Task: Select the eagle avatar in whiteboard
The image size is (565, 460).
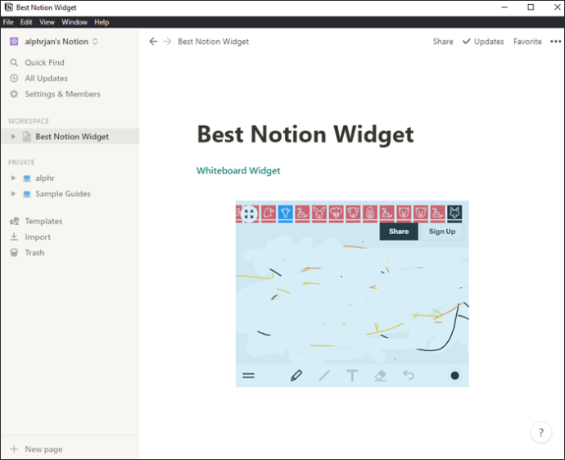Action: pos(268,213)
